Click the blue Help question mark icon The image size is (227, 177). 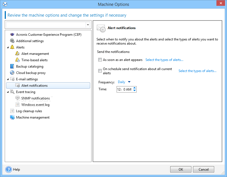tap(9, 170)
